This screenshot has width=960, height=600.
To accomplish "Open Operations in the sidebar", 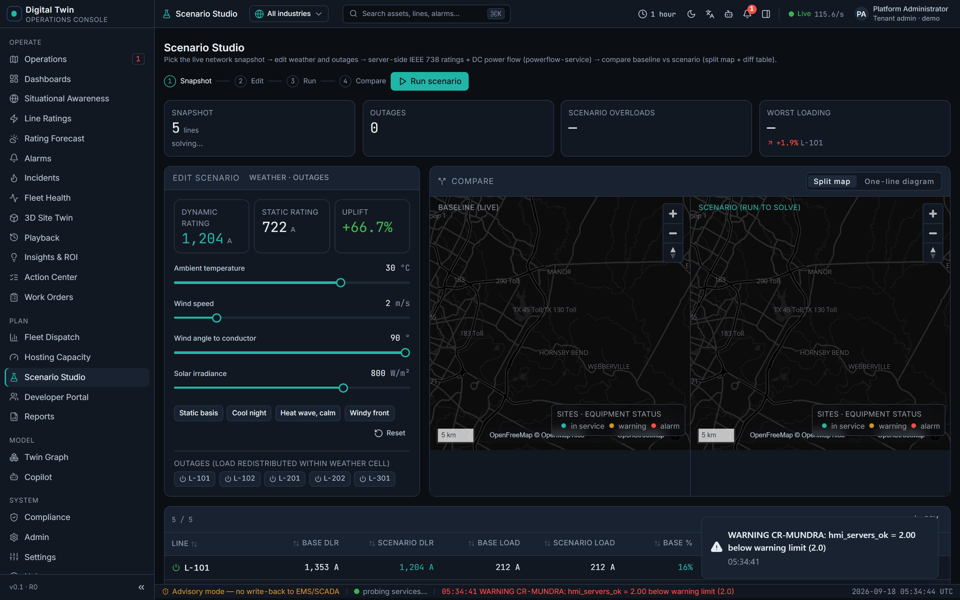I will (77, 59).
